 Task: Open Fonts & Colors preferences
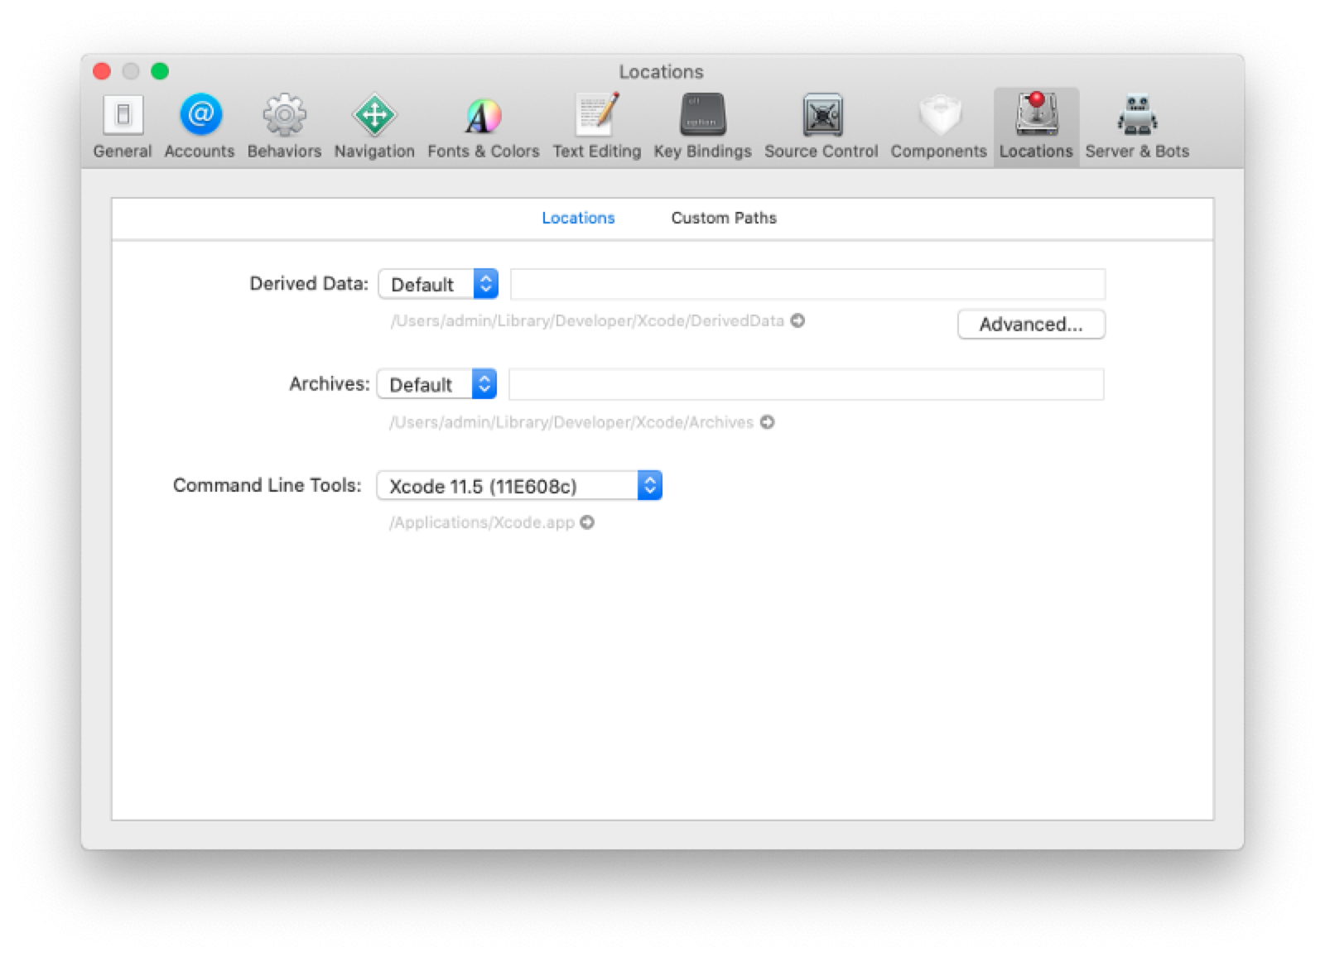coord(484,127)
